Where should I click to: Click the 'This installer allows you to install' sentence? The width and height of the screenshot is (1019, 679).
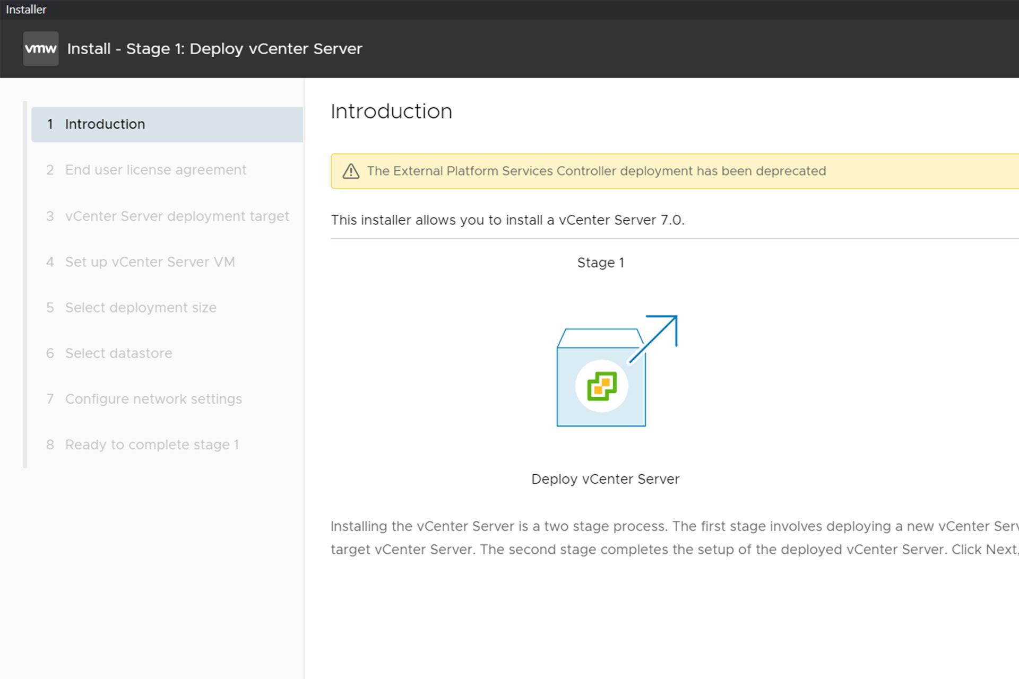point(507,220)
